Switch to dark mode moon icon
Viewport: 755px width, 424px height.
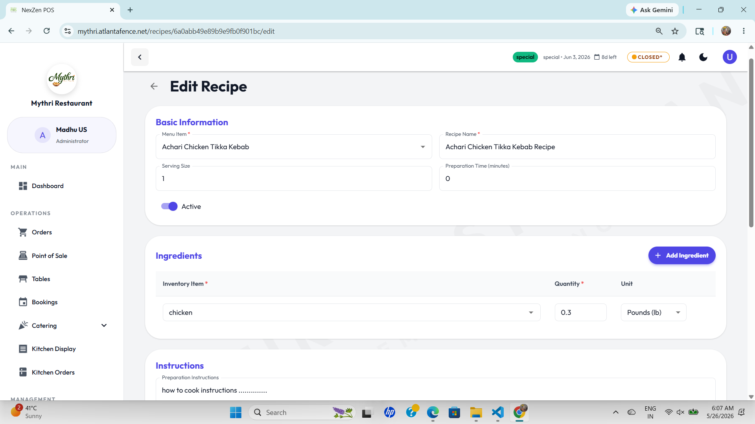[703, 57]
